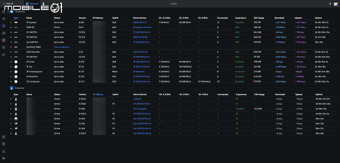Sort devices by the Type column
The width and height of the screenshot is (340, 163).
(x=16, y=18)
